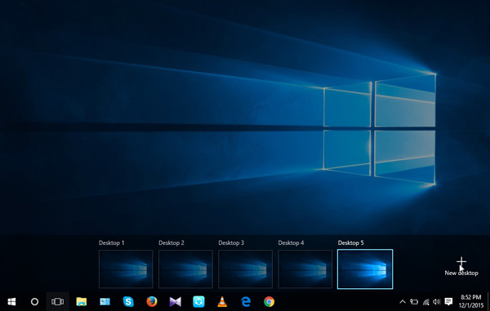Screen dimensions: 490x311
Task: Click the "Desktop 5" label
Action: click(x=351, y=242)
